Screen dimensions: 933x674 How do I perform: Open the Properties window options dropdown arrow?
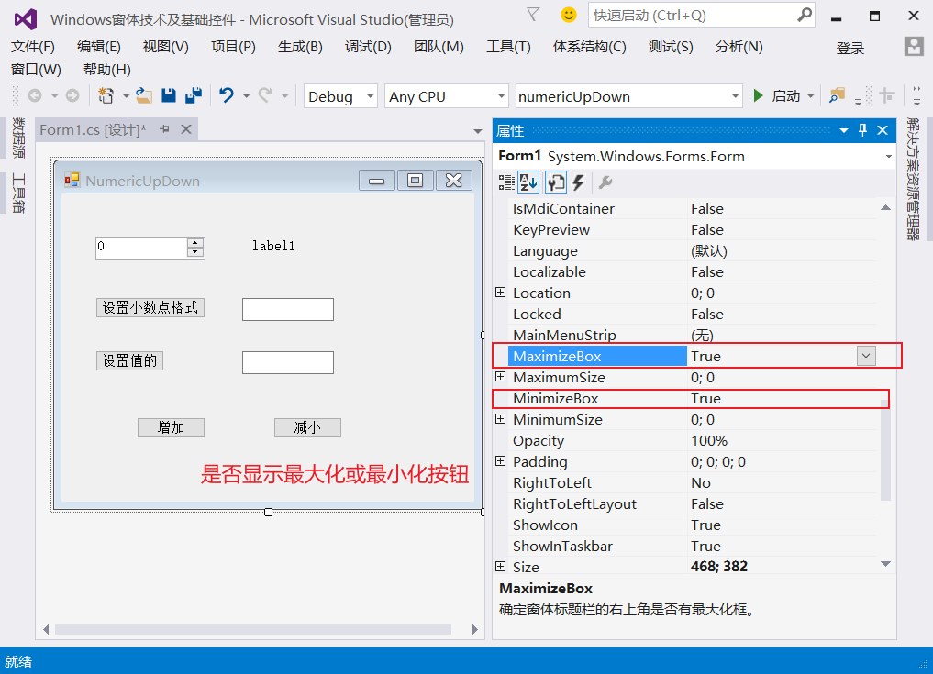pos(844,130)
